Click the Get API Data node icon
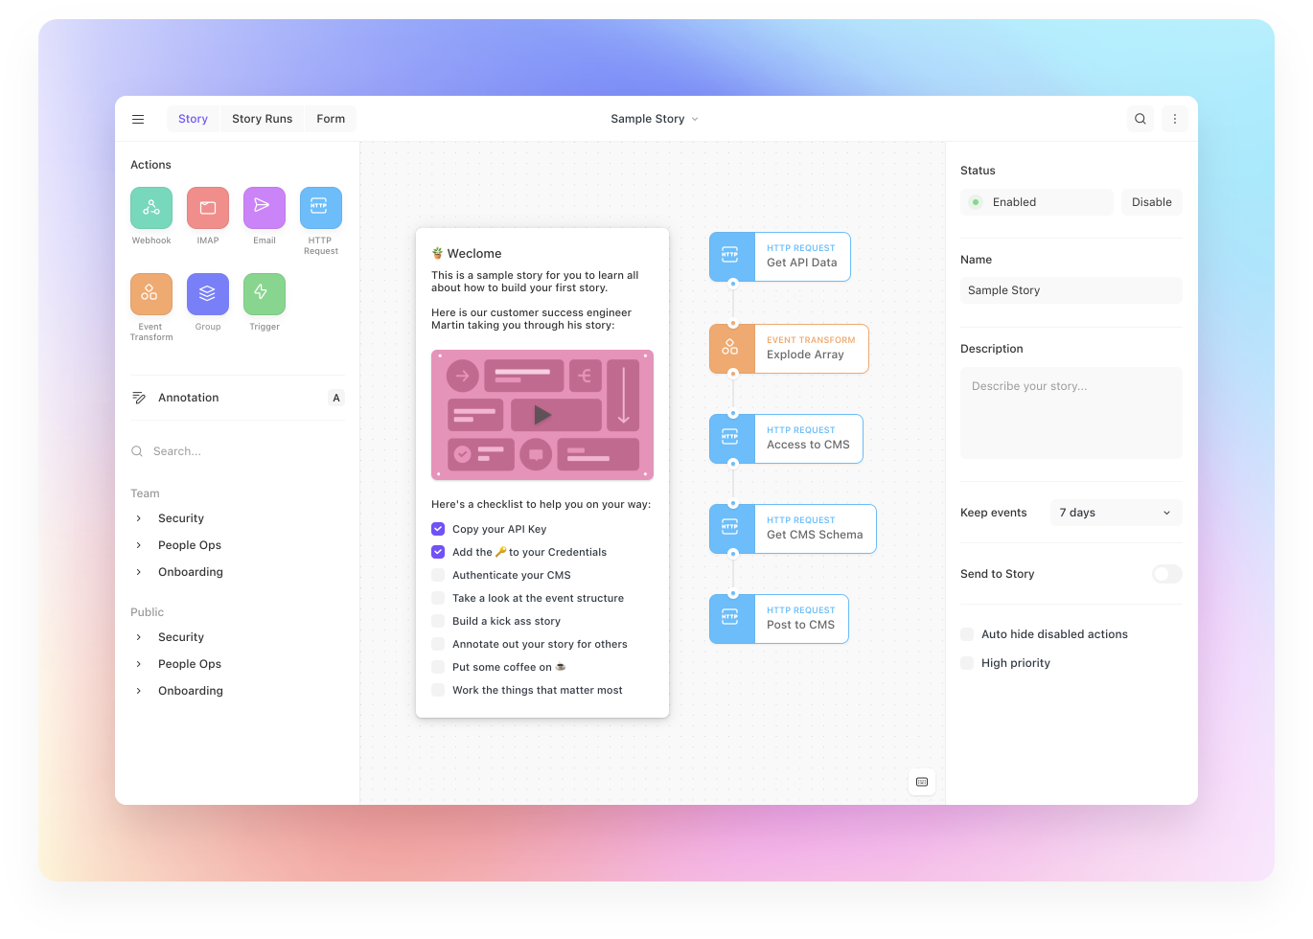The image size is (1313, 939). 731,257
